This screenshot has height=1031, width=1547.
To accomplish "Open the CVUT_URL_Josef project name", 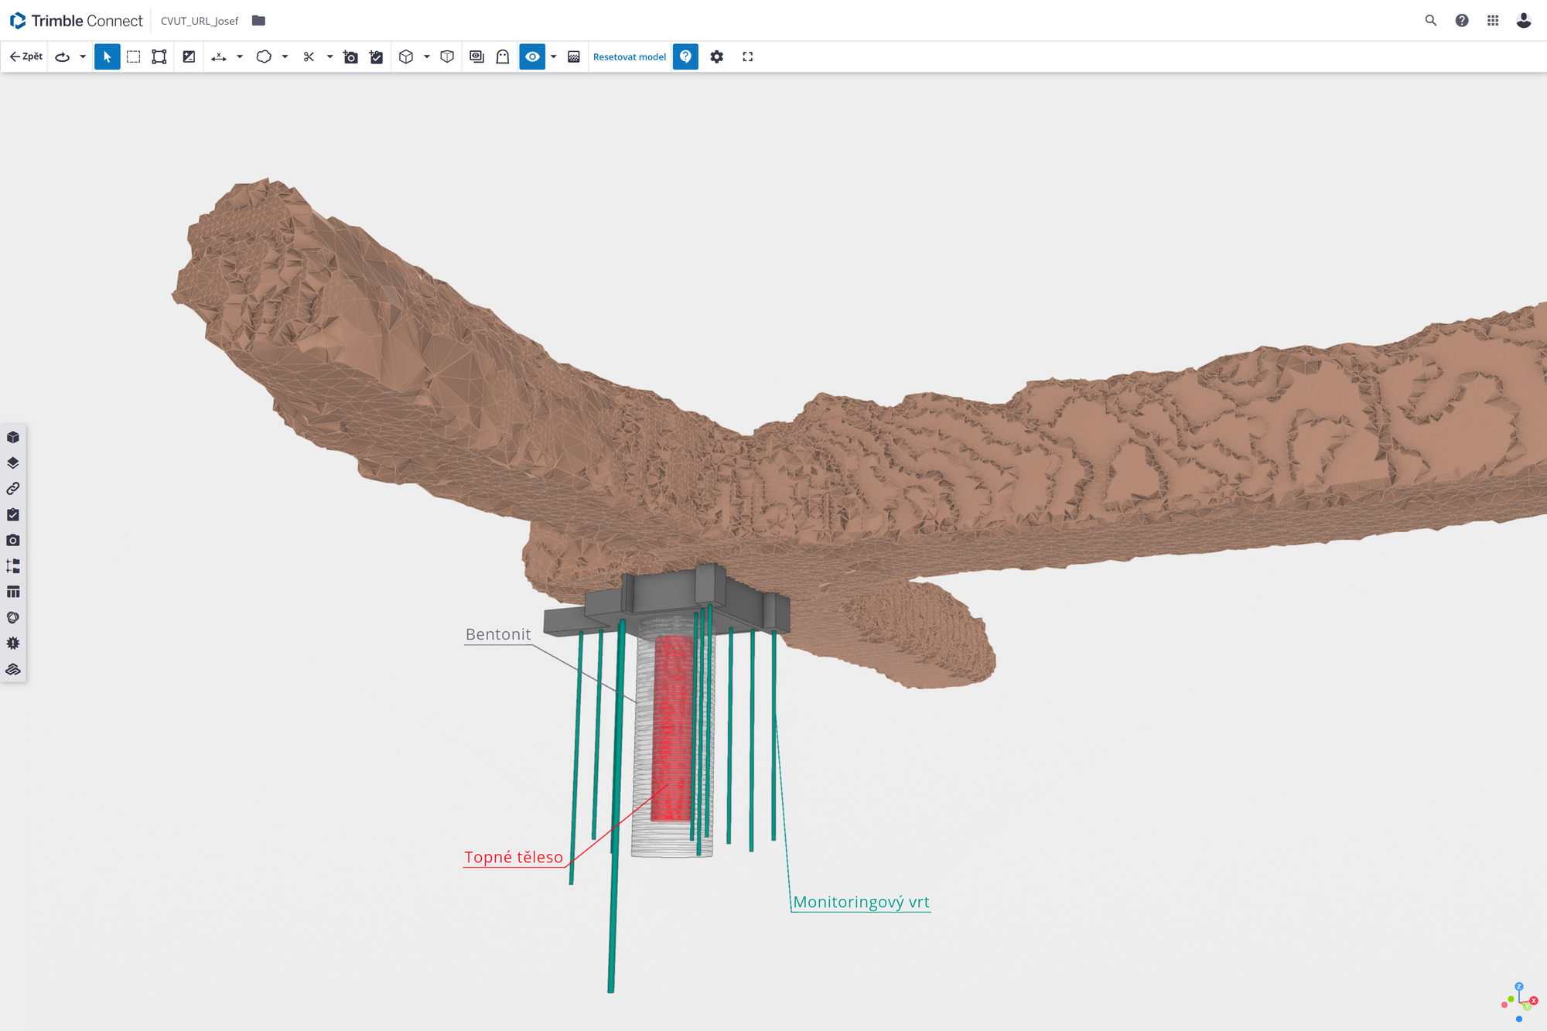I will [199, 21].
